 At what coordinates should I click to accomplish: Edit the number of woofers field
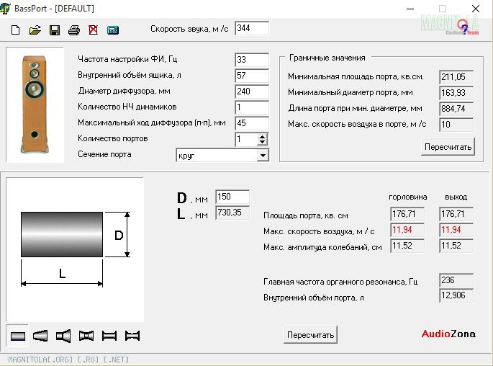click(x=252, y=107)
